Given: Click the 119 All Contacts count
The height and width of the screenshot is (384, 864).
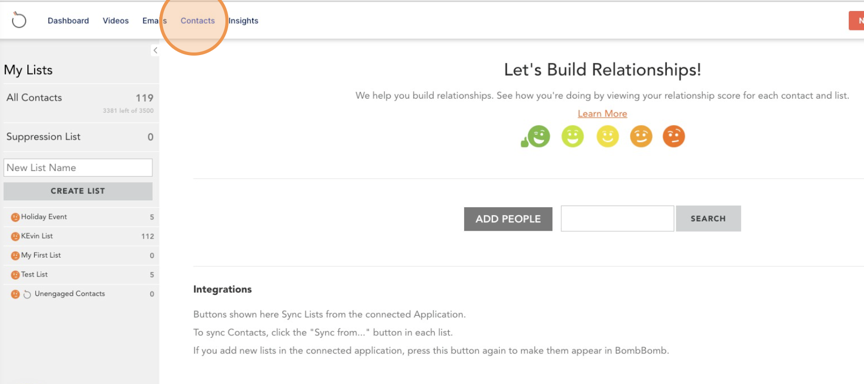Looking at the screenshot, I should click(x=145, y=98).
